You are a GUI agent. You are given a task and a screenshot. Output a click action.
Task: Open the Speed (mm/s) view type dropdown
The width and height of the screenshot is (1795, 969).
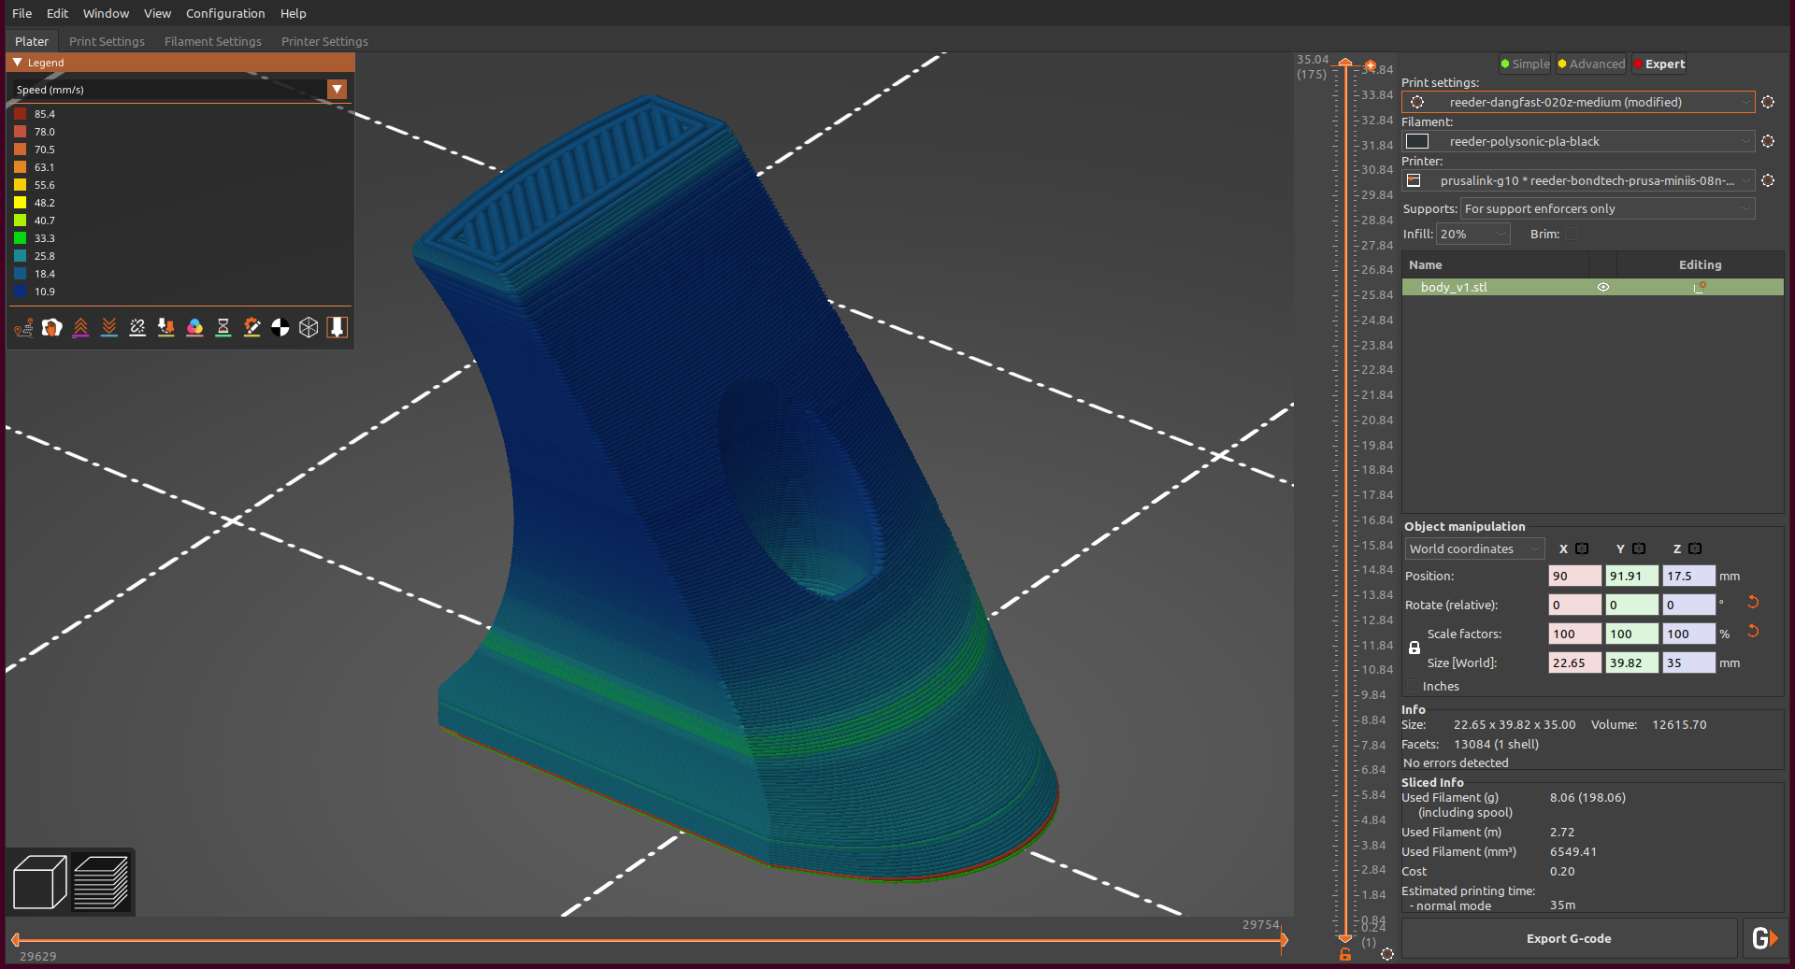tap(337, 90)
